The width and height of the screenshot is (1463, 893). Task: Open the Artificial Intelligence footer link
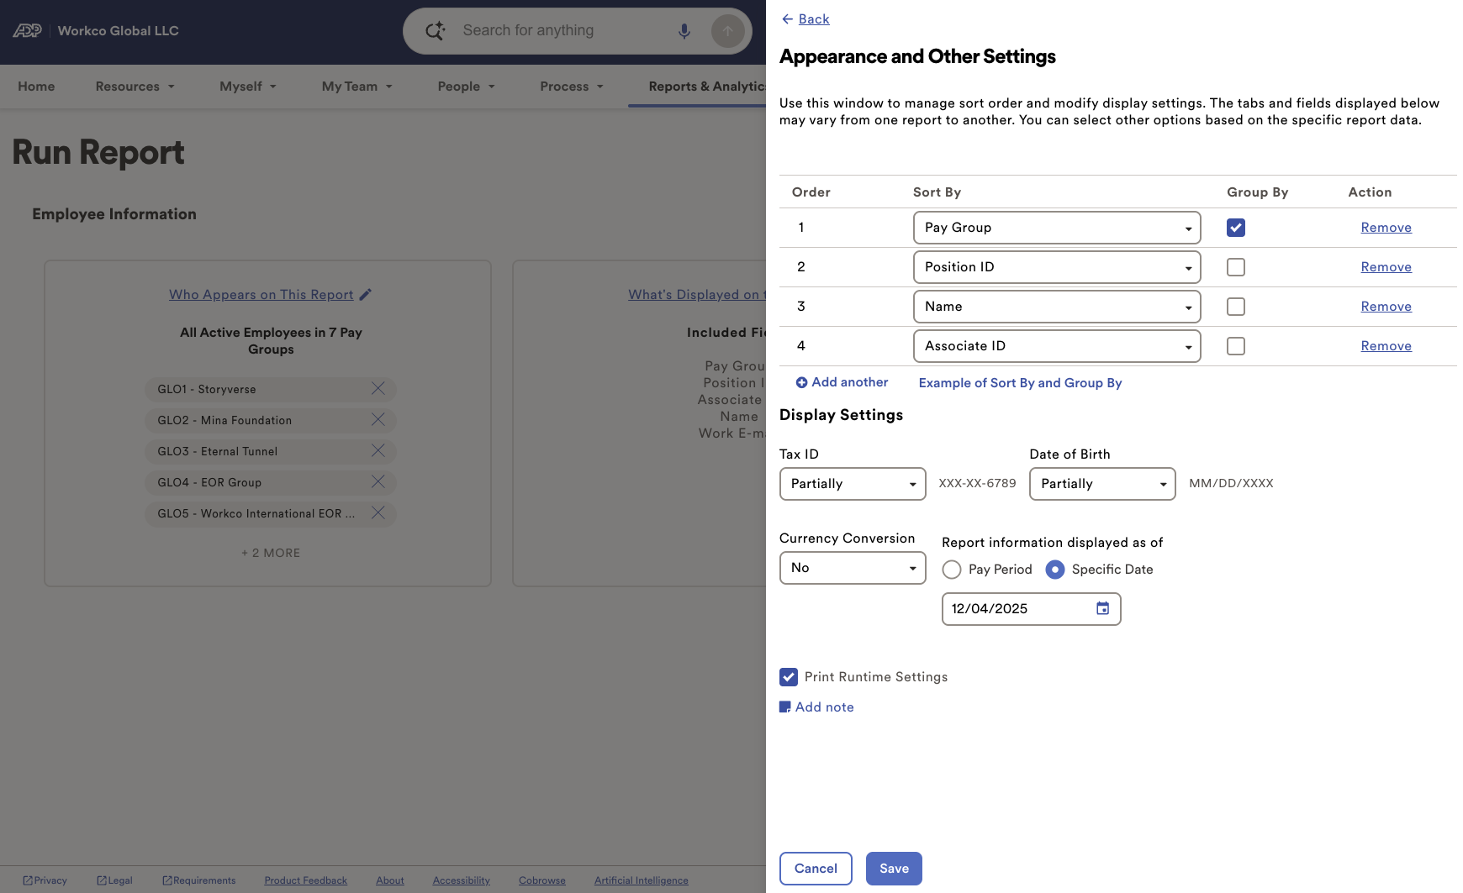641,880
